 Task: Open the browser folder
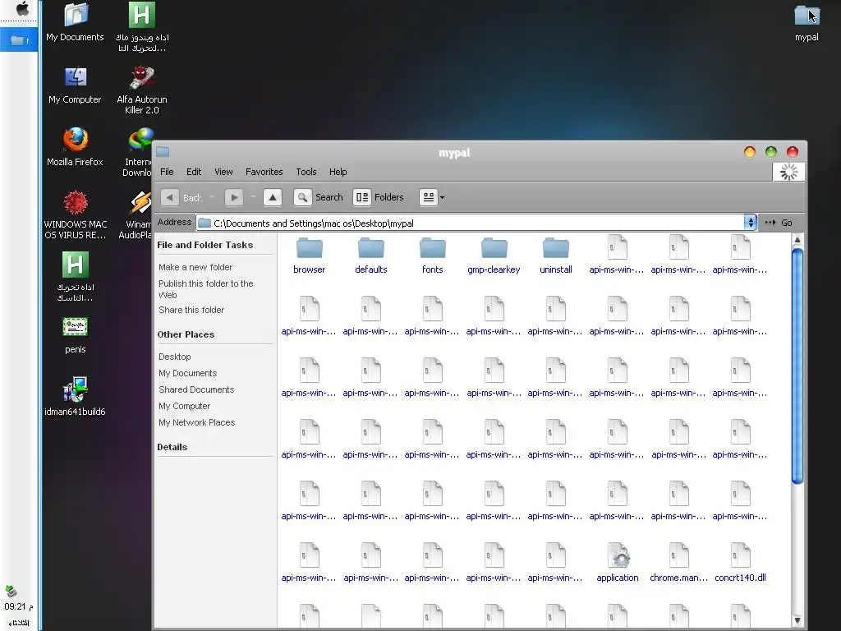[x=310, y=256]
